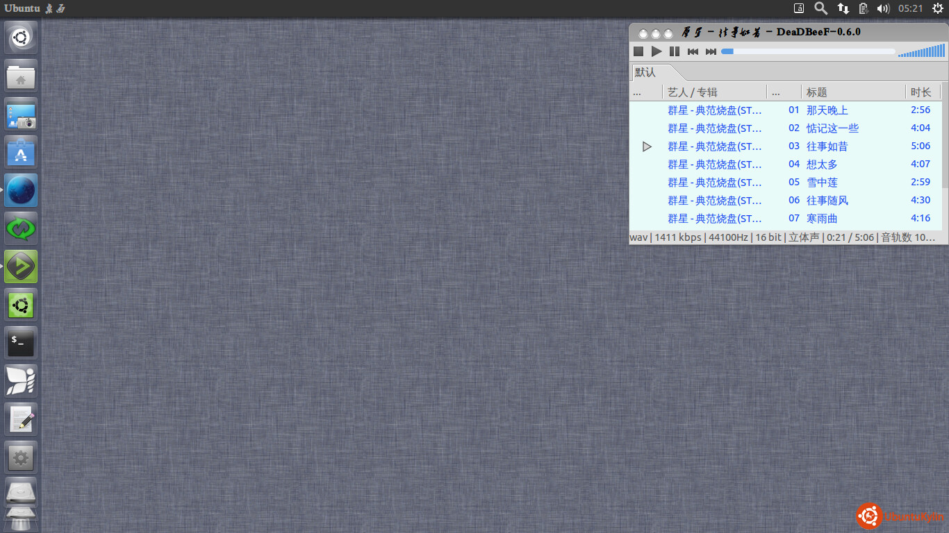The image size is (949, 533).
Task: Skip to the next track
Action: coord(711,51)
